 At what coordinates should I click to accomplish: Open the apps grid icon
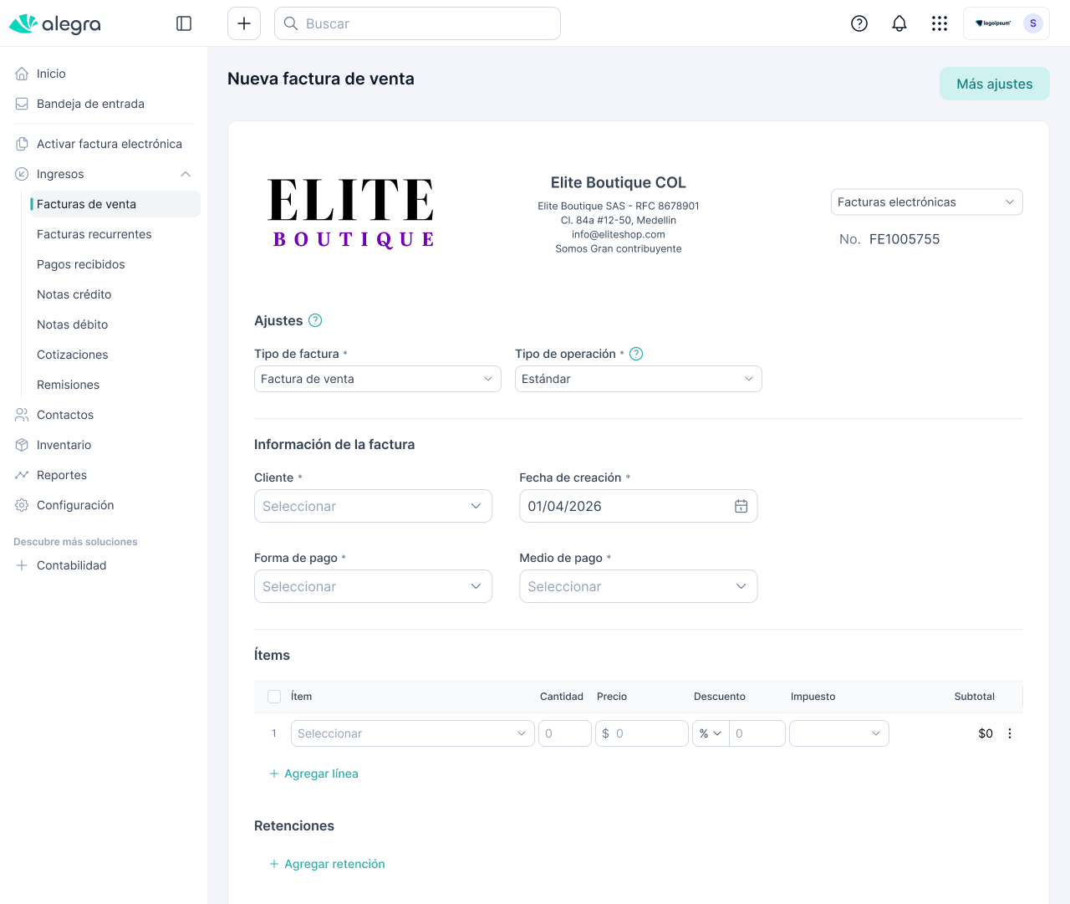pos(940,23)
